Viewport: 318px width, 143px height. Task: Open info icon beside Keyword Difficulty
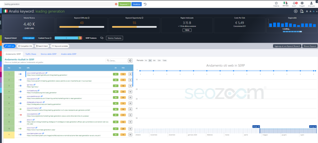(89, 18)
